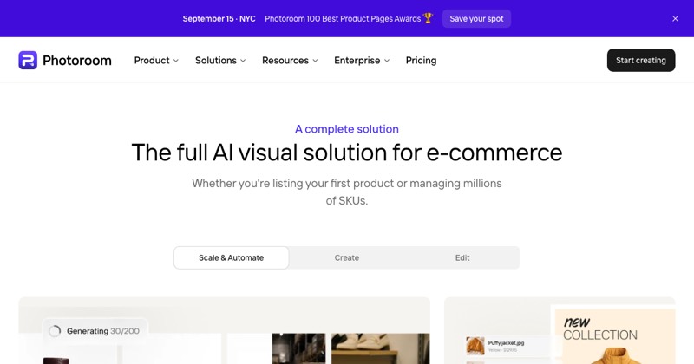Expand the Product menu chevron

176,61
